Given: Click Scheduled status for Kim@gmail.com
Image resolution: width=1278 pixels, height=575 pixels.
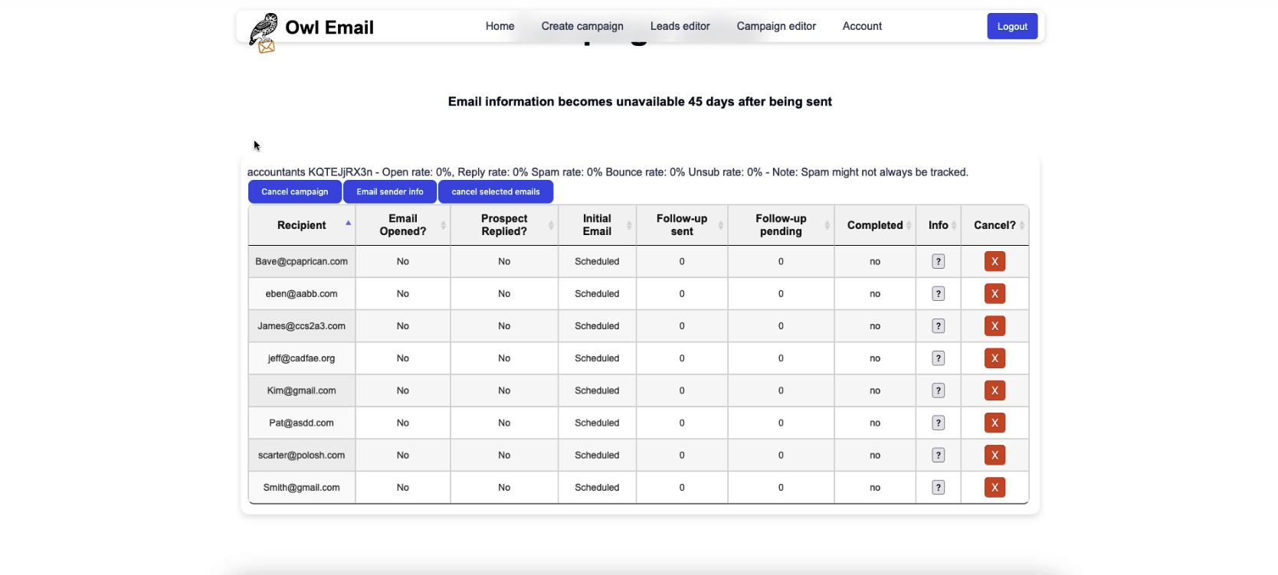Looking at the screenshot, I should (597, 390).
